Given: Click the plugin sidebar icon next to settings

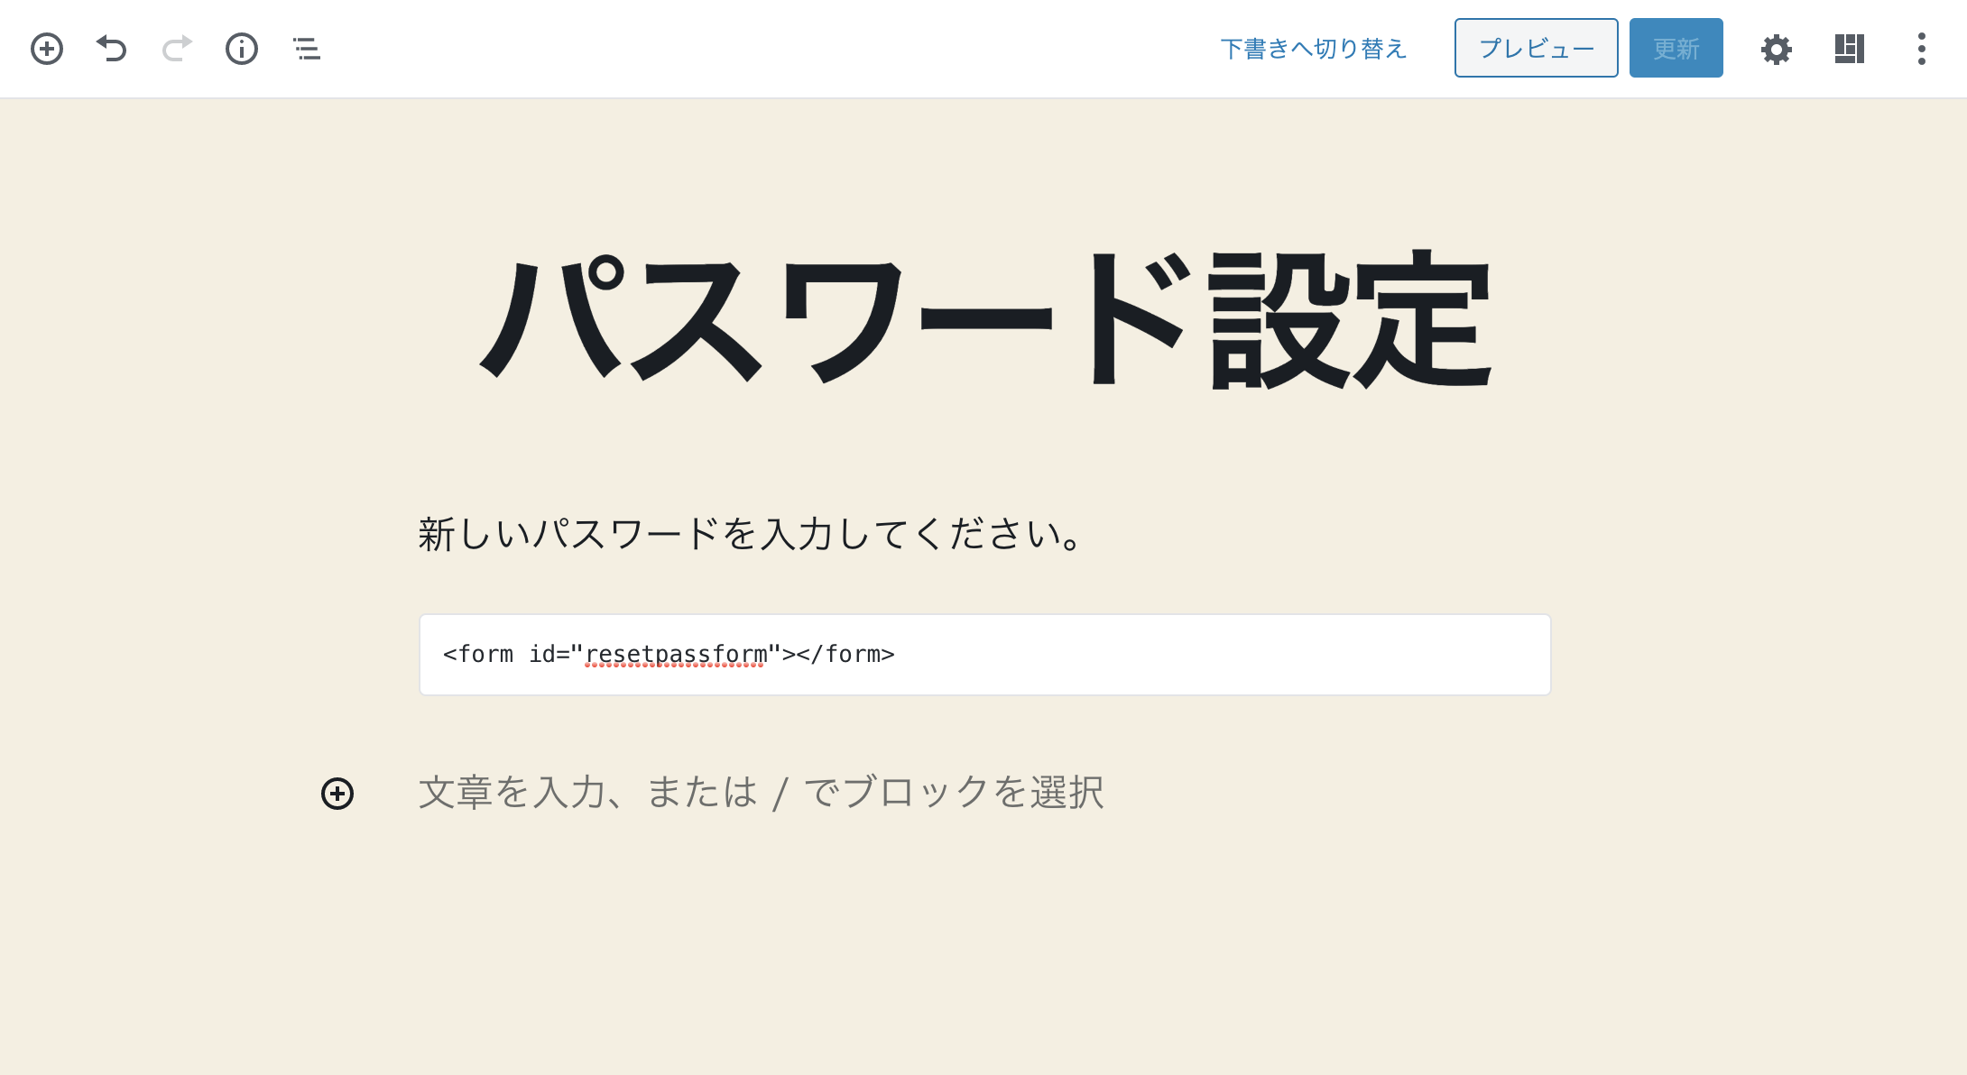Looking at the screenshot, I should pyautogui.click(x=1848, y=48).
